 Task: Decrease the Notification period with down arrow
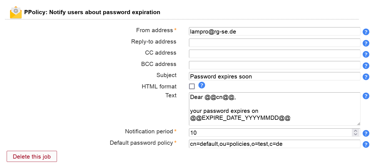(x=355, y=134)
